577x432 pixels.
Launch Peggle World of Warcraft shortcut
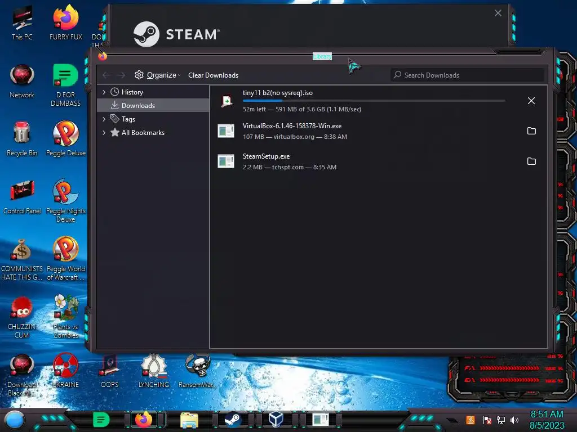point(66,259)
